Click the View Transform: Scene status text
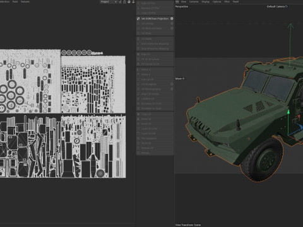This screenshot has height=227, width=303. (x=188, y=225)
